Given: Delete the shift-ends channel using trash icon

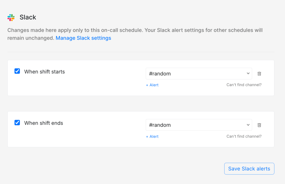Looking at the screenshot, I should click(259, 125).
